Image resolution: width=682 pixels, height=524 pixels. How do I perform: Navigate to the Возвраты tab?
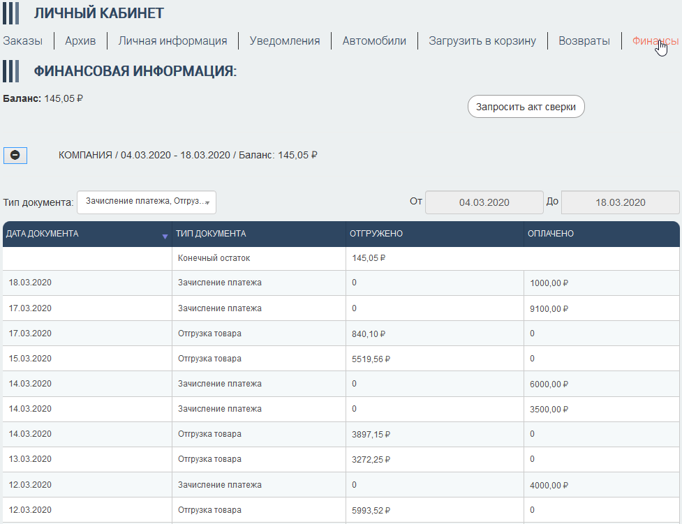[584, 41]
